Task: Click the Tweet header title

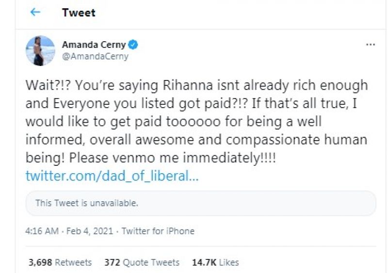Action: (79, 13)
